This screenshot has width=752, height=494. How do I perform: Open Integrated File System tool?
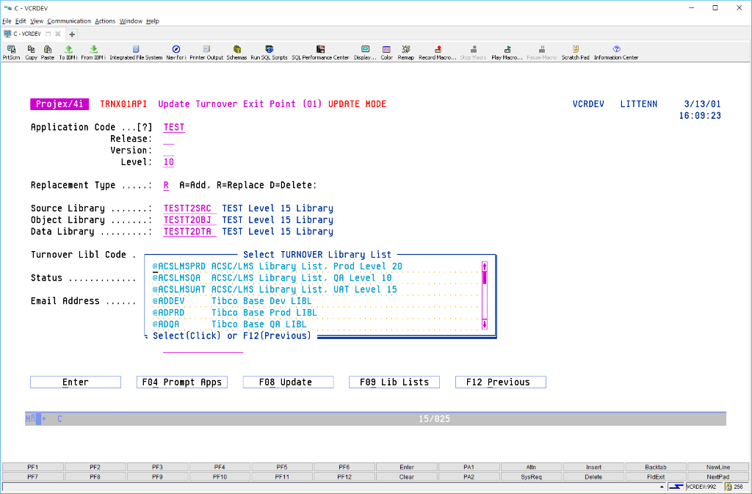pos(136,52)
